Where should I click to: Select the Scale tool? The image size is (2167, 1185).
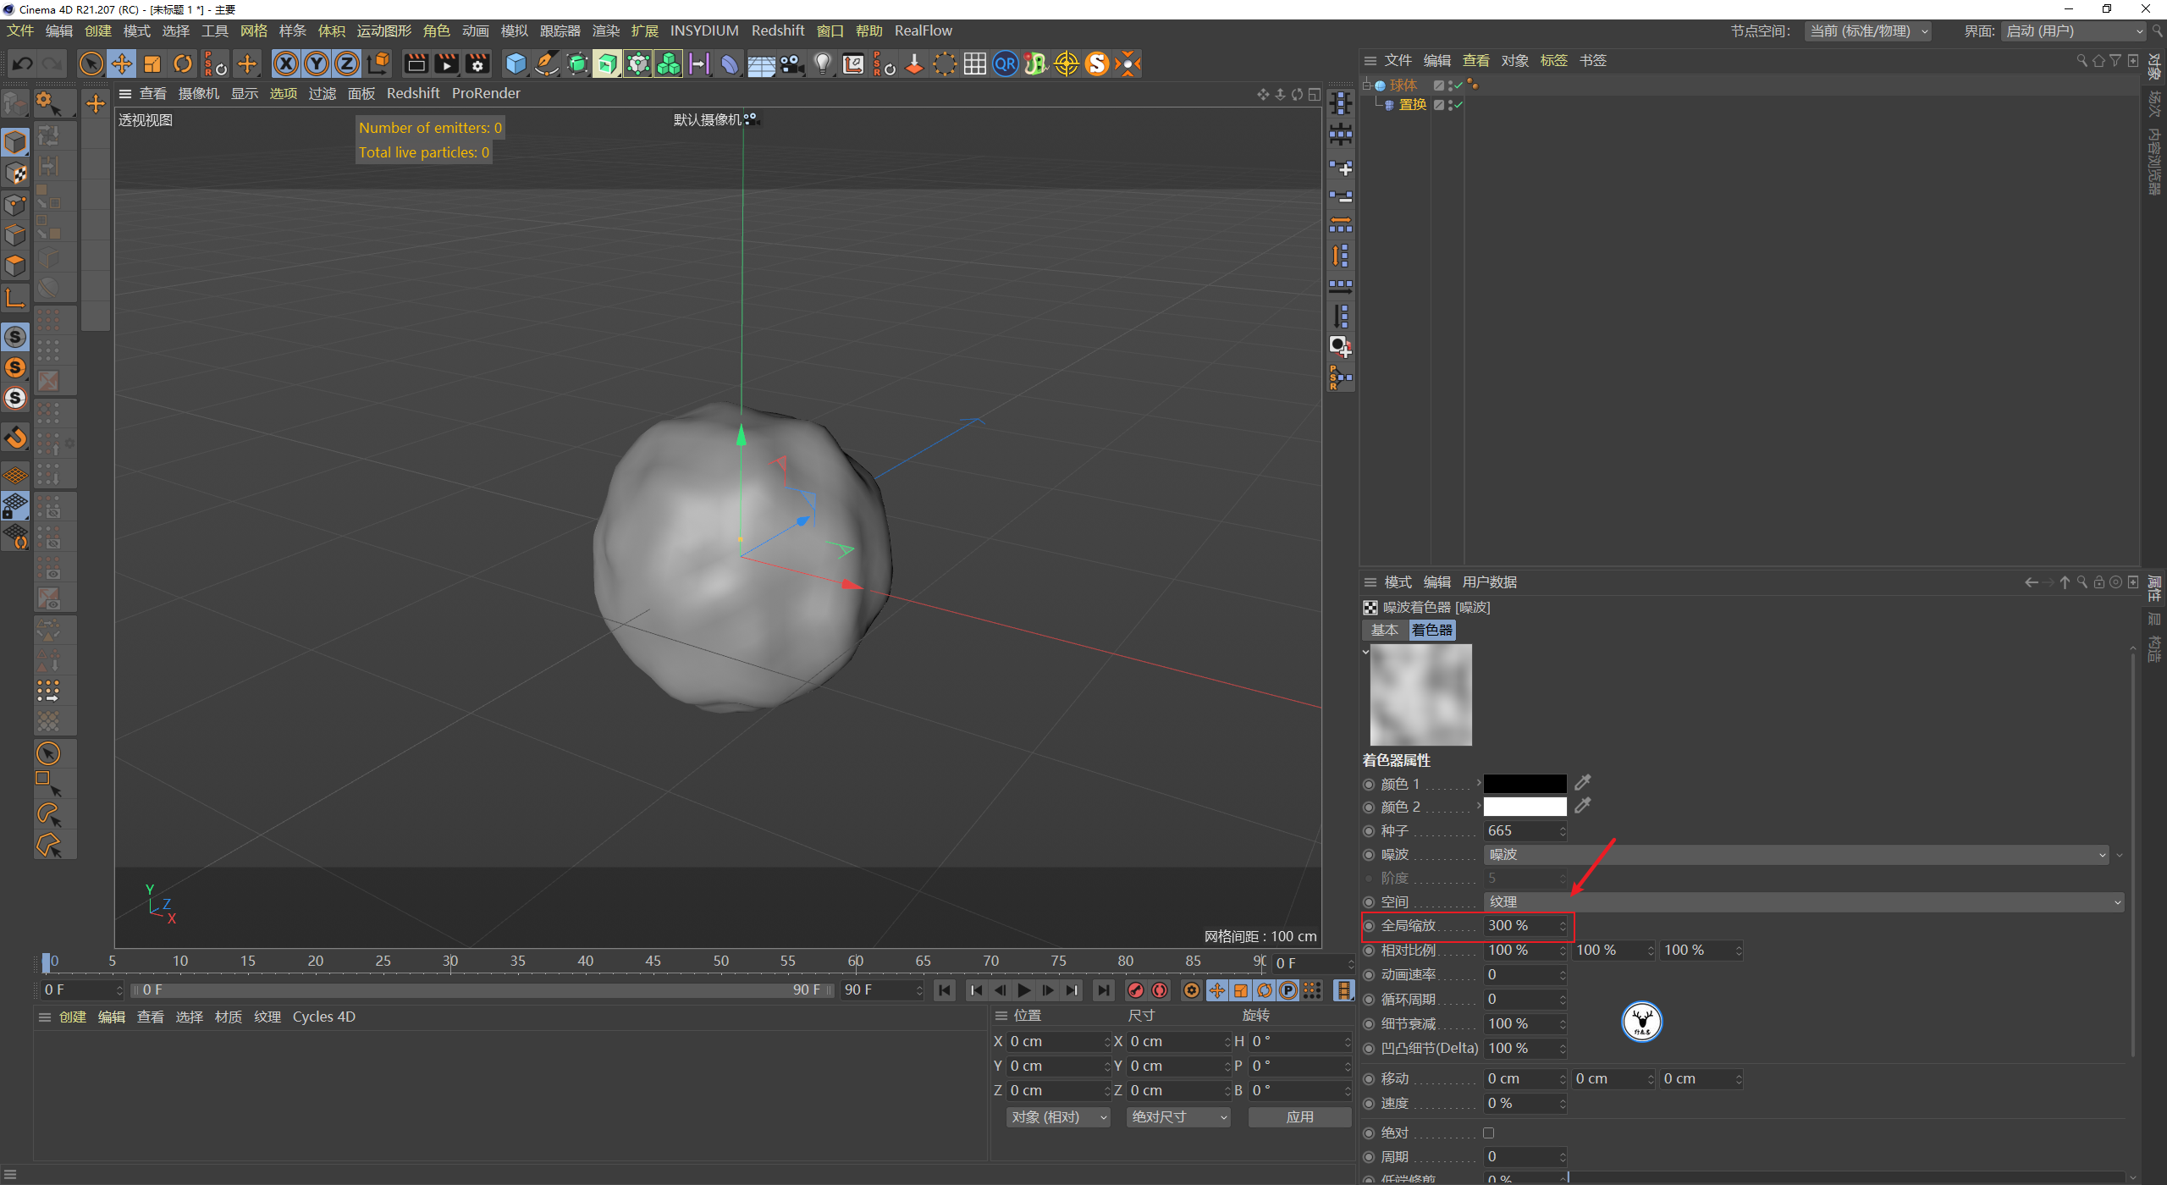(x=152, y=64)
